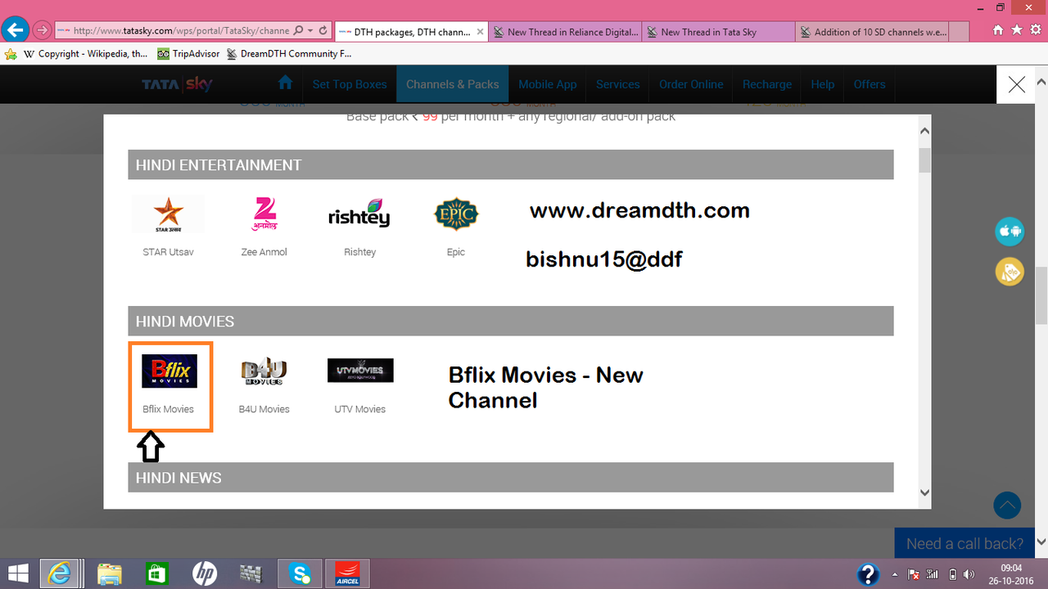
Task: Open browser Favorites star icon
Action: tap(1017, 29)
